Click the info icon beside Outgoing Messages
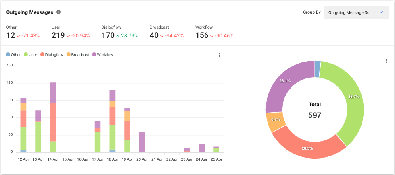The width and height of the screenshot is (395, 175). (x=59, y=12)
